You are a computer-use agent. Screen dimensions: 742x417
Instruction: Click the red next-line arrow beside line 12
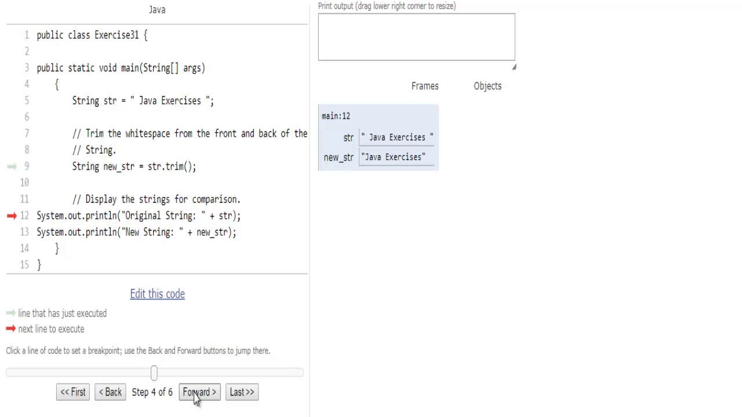pos(12,215)
